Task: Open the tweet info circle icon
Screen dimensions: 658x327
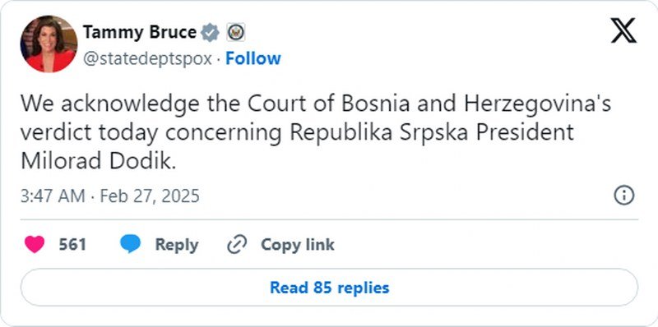Action: click(624, 196)
